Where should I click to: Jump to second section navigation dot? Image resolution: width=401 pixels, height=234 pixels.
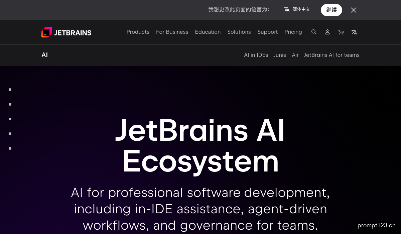click(10, 104)
